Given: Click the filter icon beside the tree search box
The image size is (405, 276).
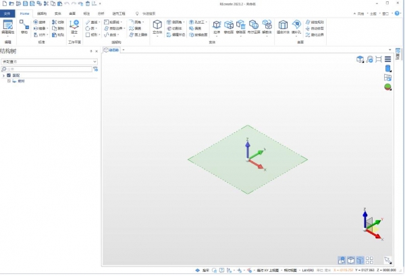Looking at the screenshot, I should point(94,69).
